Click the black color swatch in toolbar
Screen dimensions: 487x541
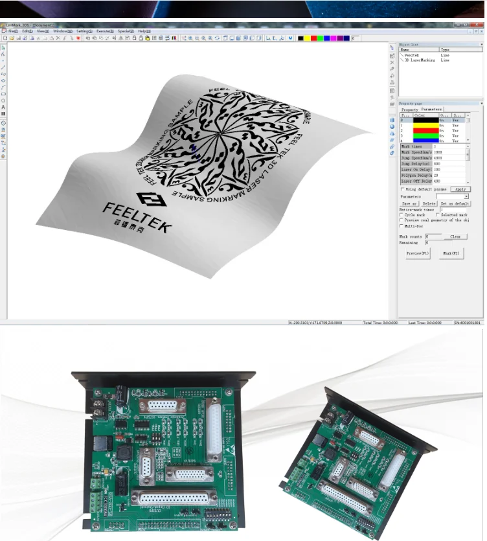[x=300, y=38]
